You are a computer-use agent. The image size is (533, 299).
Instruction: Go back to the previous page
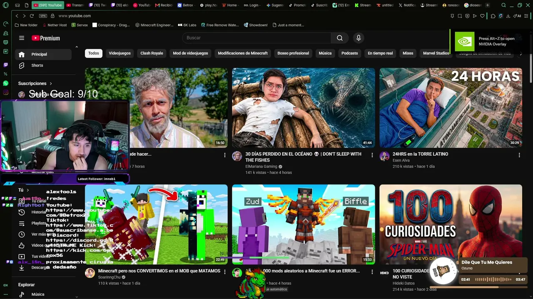tap(17, 16)
